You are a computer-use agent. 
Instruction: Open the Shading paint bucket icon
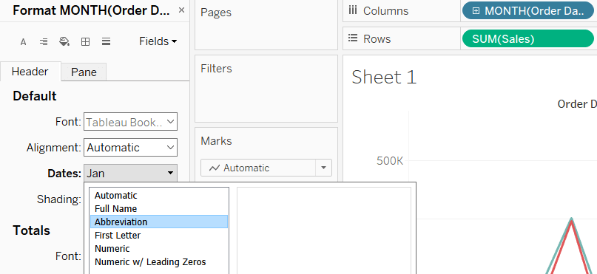coord(64,42)
